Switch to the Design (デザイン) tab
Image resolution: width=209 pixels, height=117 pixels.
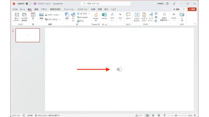click(44, 9)
